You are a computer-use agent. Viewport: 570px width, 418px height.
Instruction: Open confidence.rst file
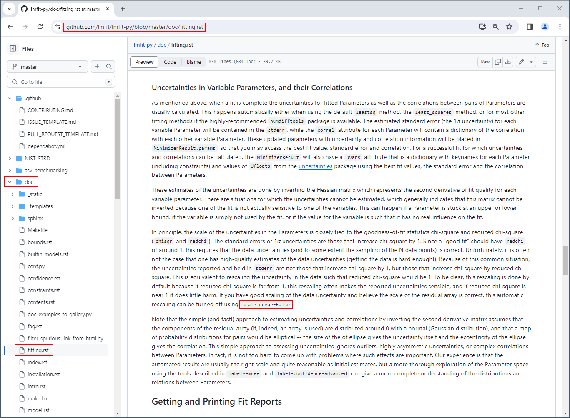(44, 279)
